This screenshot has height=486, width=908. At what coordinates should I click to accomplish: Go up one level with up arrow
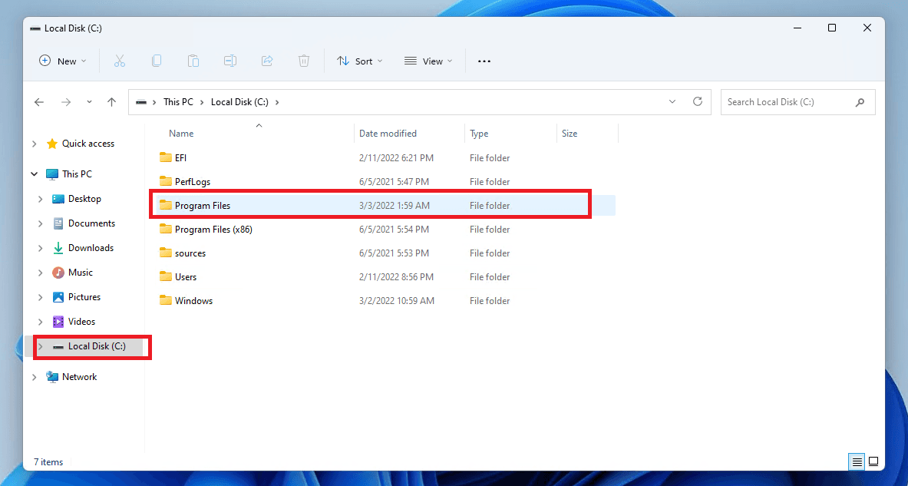click(x=112, y=102)
